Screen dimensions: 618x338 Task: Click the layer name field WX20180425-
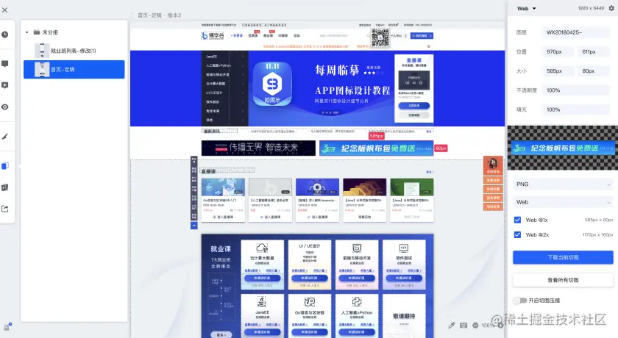pos(575,32)
